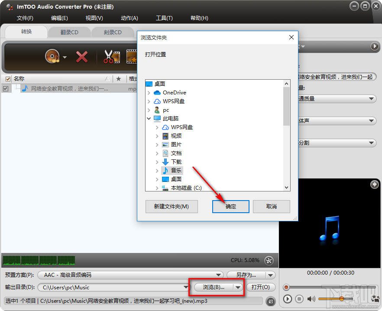Select the convert disc icon on toolbar
Screen dimensions: 382x311
tap(53, 57)
